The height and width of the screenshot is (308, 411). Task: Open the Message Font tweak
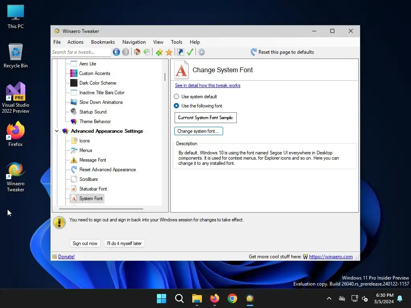tap(93, 160)
